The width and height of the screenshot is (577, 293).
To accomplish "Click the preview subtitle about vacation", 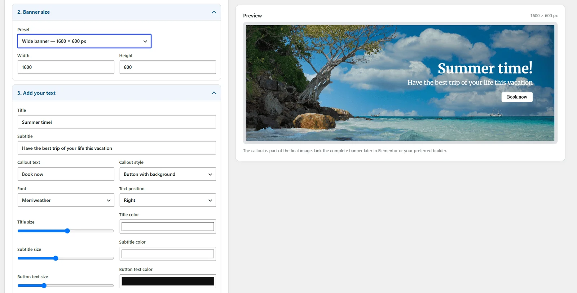I will [470, 83].
